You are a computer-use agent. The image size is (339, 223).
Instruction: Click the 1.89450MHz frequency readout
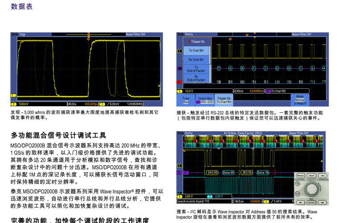tap(135, 104)
